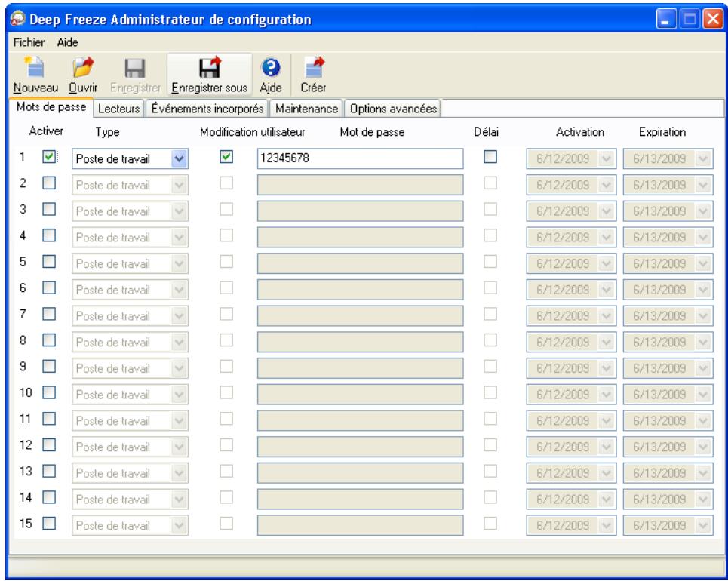Open Expiration date dropdown in row 15
728x581 pixels.
click(703, 526)
